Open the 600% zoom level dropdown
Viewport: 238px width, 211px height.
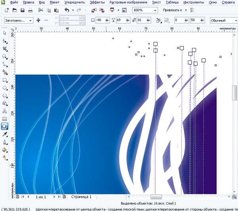[155, 10]
